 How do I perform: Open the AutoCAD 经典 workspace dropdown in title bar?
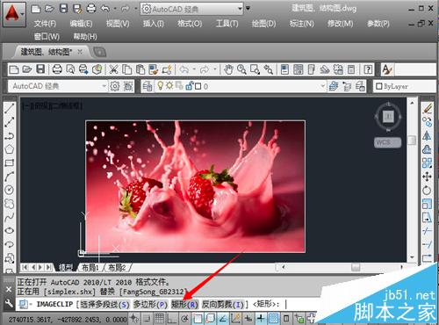[191, 9]
